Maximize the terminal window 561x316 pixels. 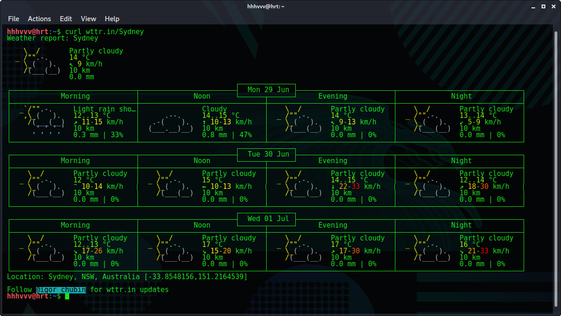[x=543, y=6]
